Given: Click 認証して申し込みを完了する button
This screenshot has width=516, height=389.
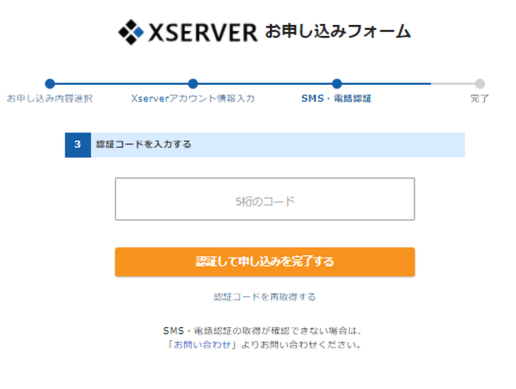Looking at the screenshot, I should coord(265,262).
